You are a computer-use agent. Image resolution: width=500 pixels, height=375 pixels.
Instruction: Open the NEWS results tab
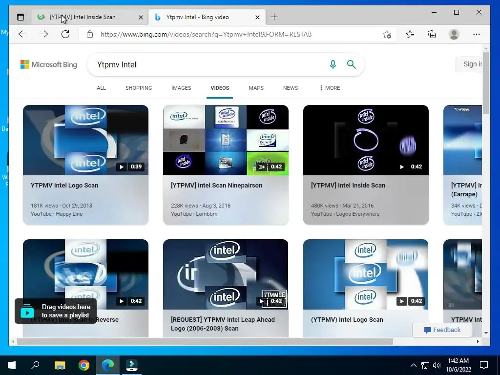(291, 88)
